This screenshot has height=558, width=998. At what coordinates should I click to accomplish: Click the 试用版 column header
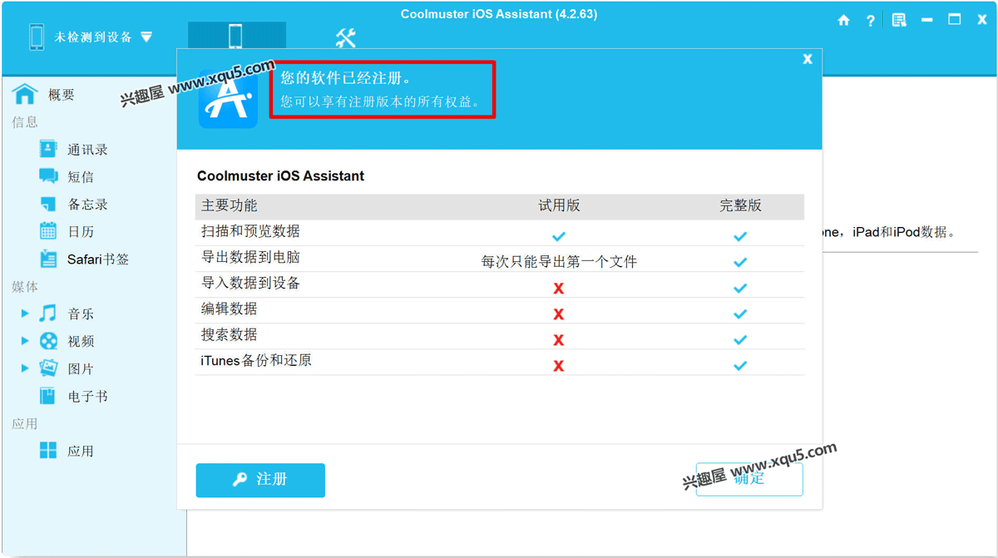pyautogui.click(x=559, y=205)
